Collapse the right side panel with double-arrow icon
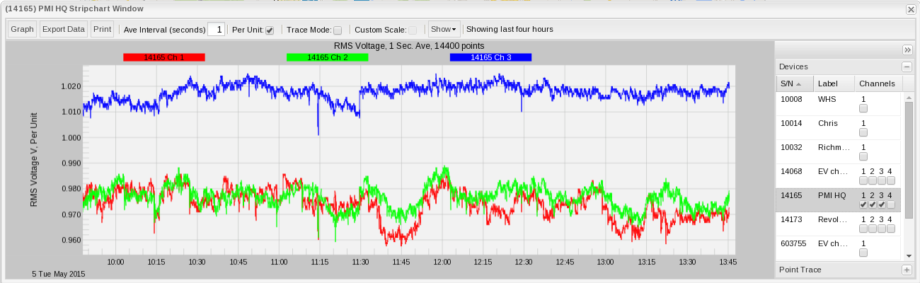 [x=907, y=50]
